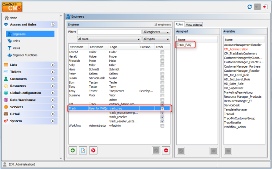Click the Customers person icon
The width and height of the screenshot is (272, 169).
pos(6,79)
